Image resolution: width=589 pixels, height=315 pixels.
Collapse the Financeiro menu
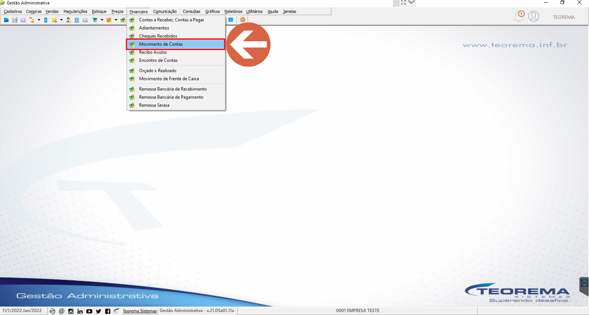click(138, 12)
